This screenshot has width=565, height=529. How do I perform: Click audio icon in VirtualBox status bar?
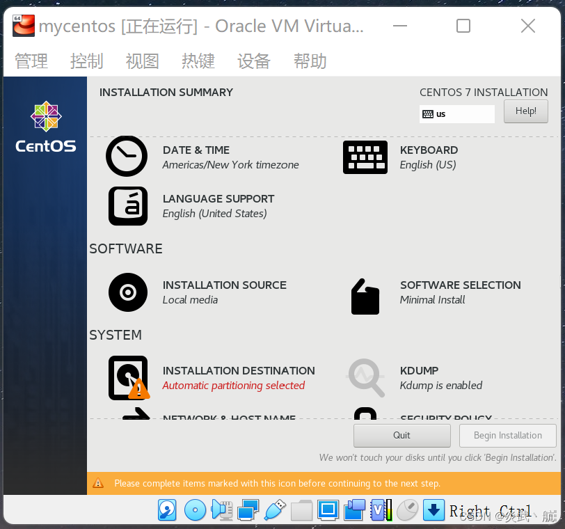tap(221, 510)
